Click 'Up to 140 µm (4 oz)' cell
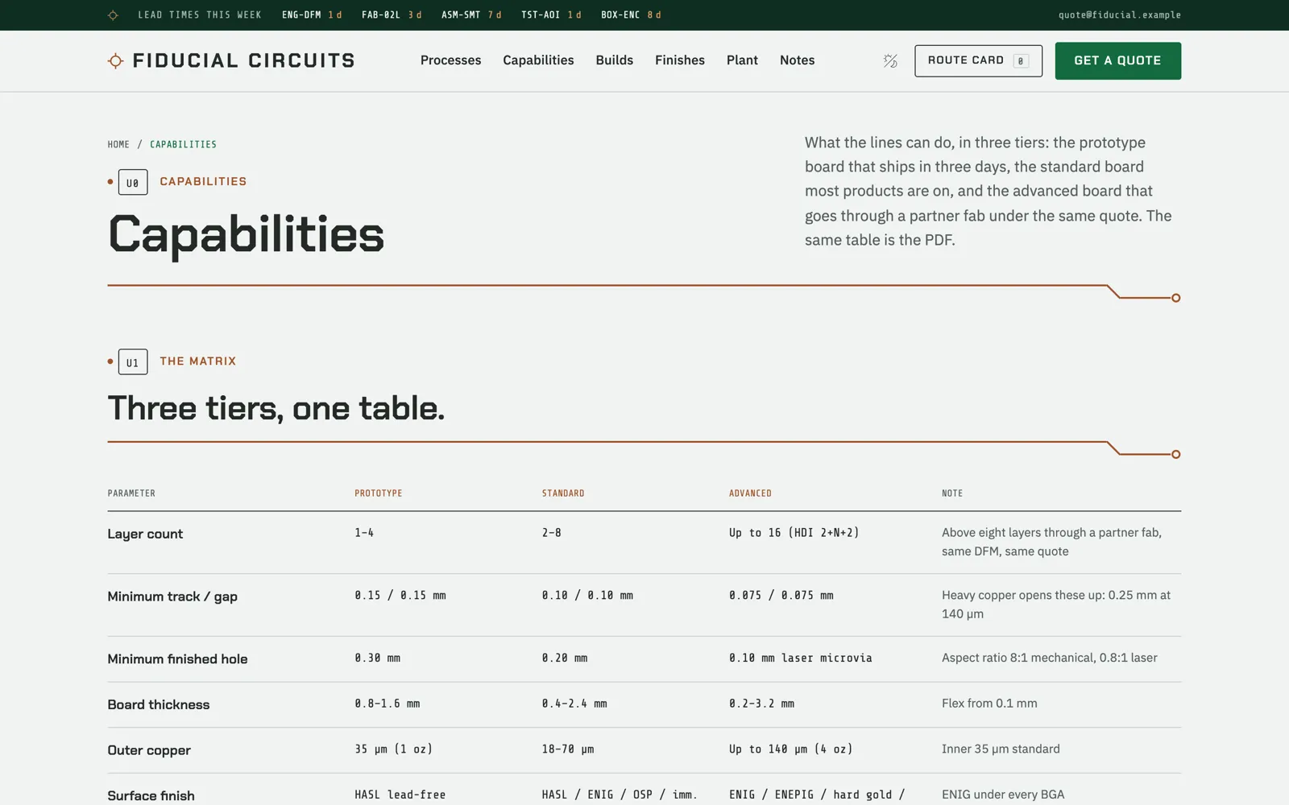This screenshot has height=805, width=1289. pyautogui.click(x=791, y=749)
